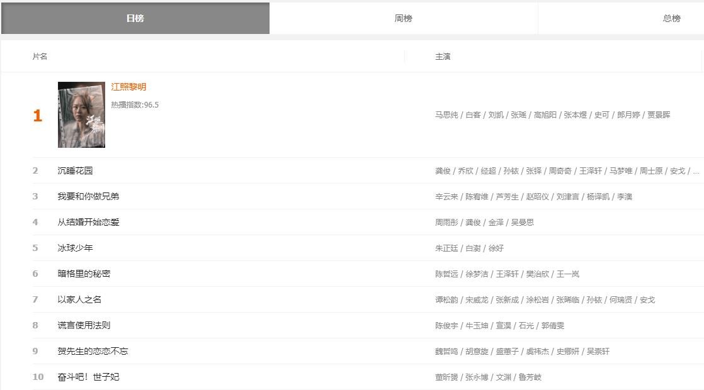This screenshot has width=704, height=390.
Task: Click actor name 马思纯
Action: [446, 115]
